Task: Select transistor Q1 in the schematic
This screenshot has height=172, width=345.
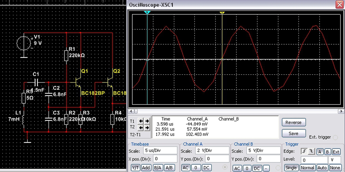Action: (x=78, y=82)
